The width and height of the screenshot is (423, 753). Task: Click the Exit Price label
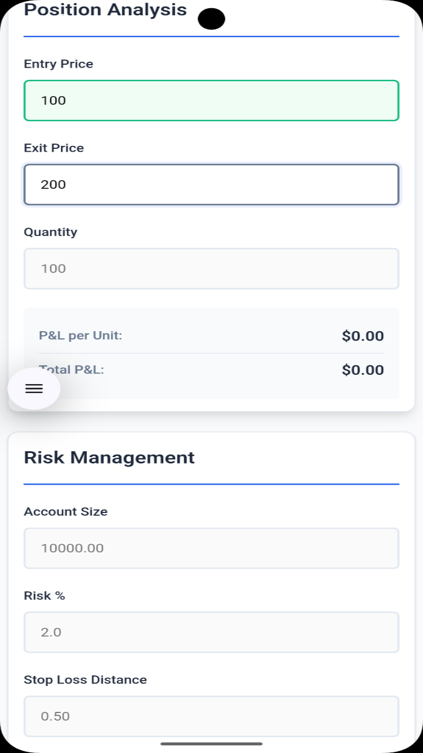pyautogui.click(x=54, y=148)
